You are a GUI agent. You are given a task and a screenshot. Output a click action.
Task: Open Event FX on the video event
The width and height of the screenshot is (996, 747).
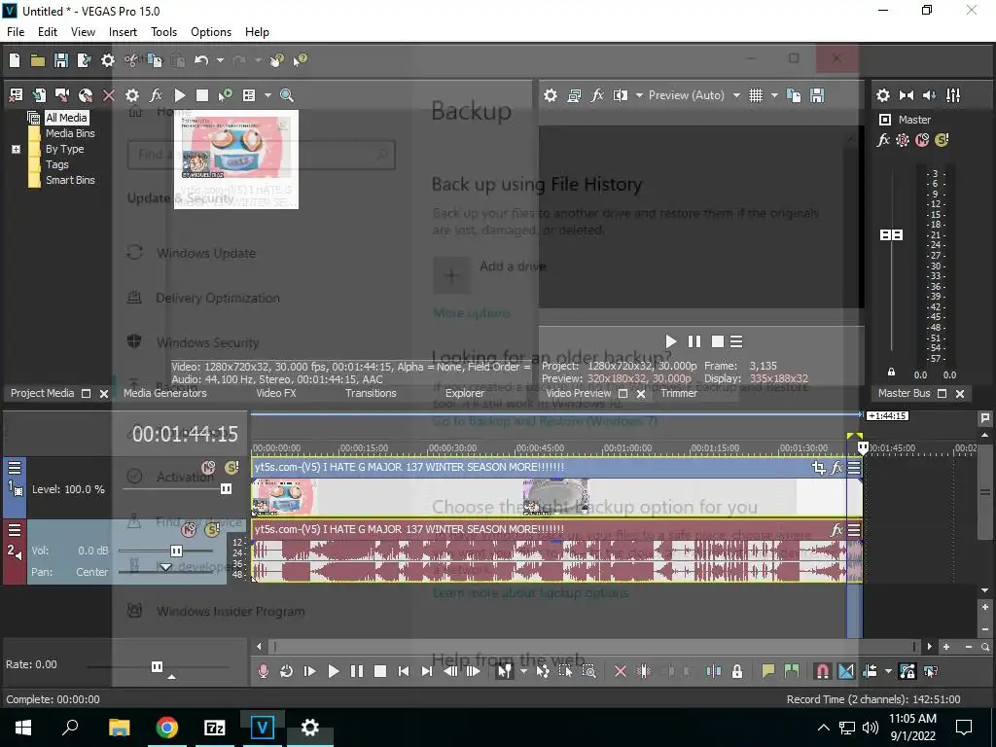tap(837, 468)
